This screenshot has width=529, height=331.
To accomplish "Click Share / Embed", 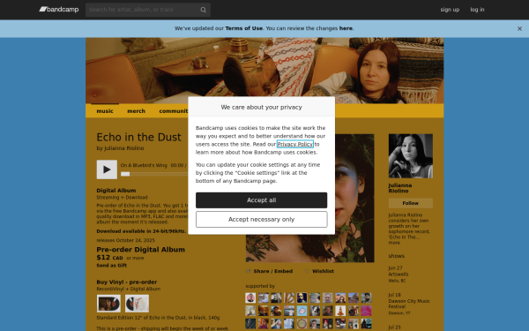I will tap(272, 271).
